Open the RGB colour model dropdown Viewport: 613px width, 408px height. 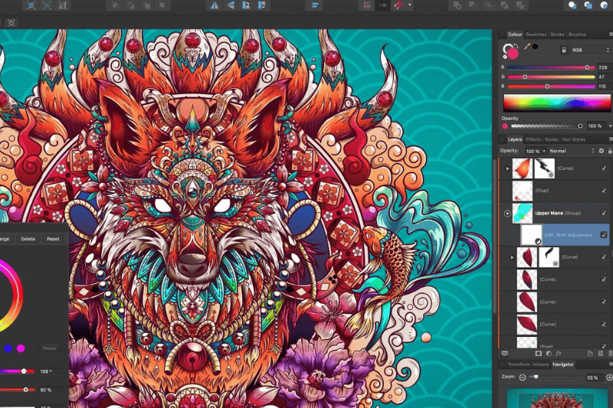tap(589, 50)
